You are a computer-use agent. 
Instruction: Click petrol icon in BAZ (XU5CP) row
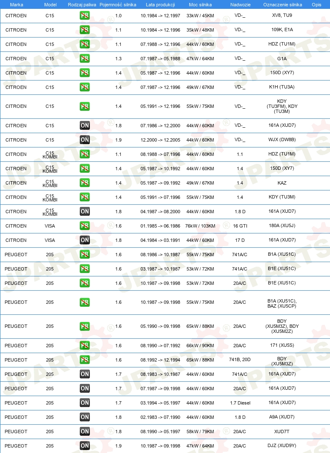pyautogui.click(x=85, y=302)
